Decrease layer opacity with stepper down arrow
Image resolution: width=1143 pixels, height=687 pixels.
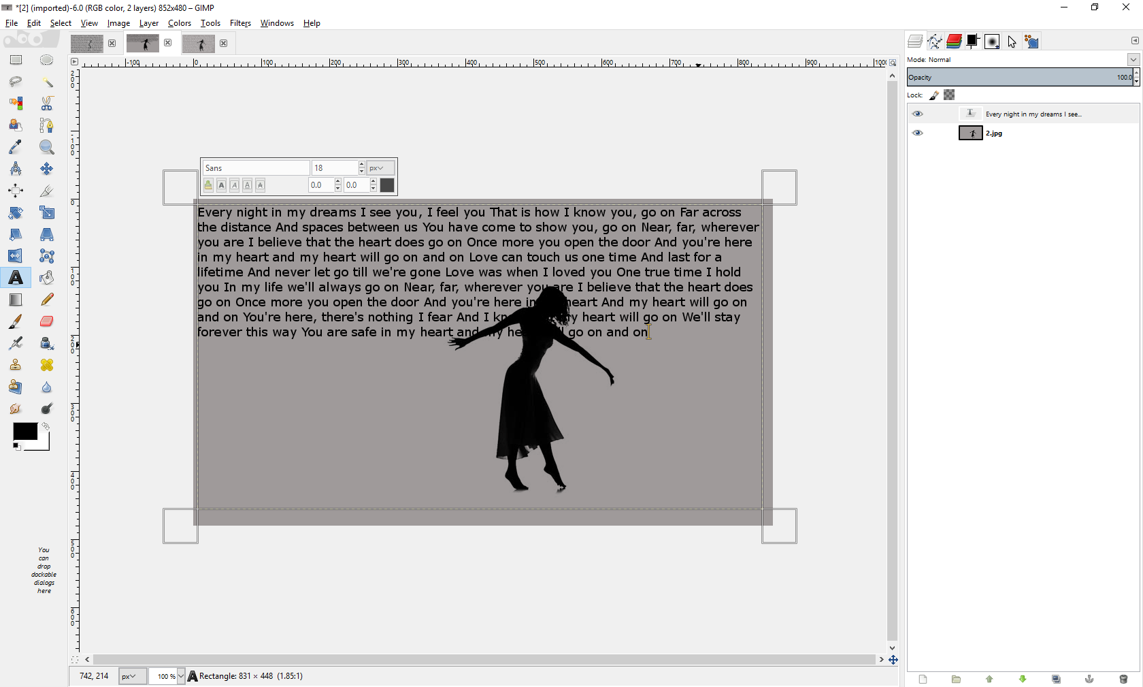[x=1136, y=81]
